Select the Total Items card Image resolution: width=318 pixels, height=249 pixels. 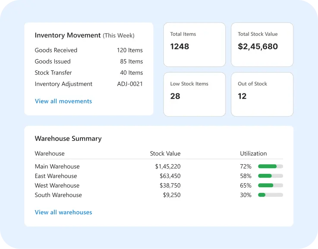pos(195,45)
